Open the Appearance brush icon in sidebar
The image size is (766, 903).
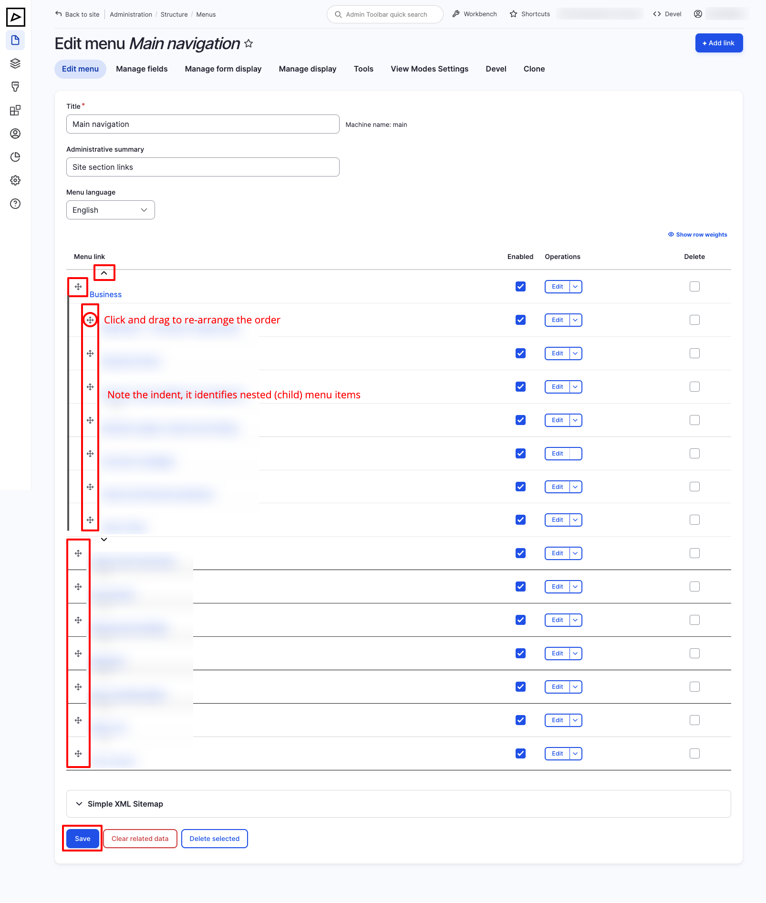pos(15,87)
